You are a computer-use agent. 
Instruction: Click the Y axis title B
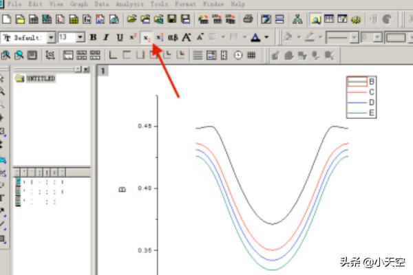tap(123, 188)
